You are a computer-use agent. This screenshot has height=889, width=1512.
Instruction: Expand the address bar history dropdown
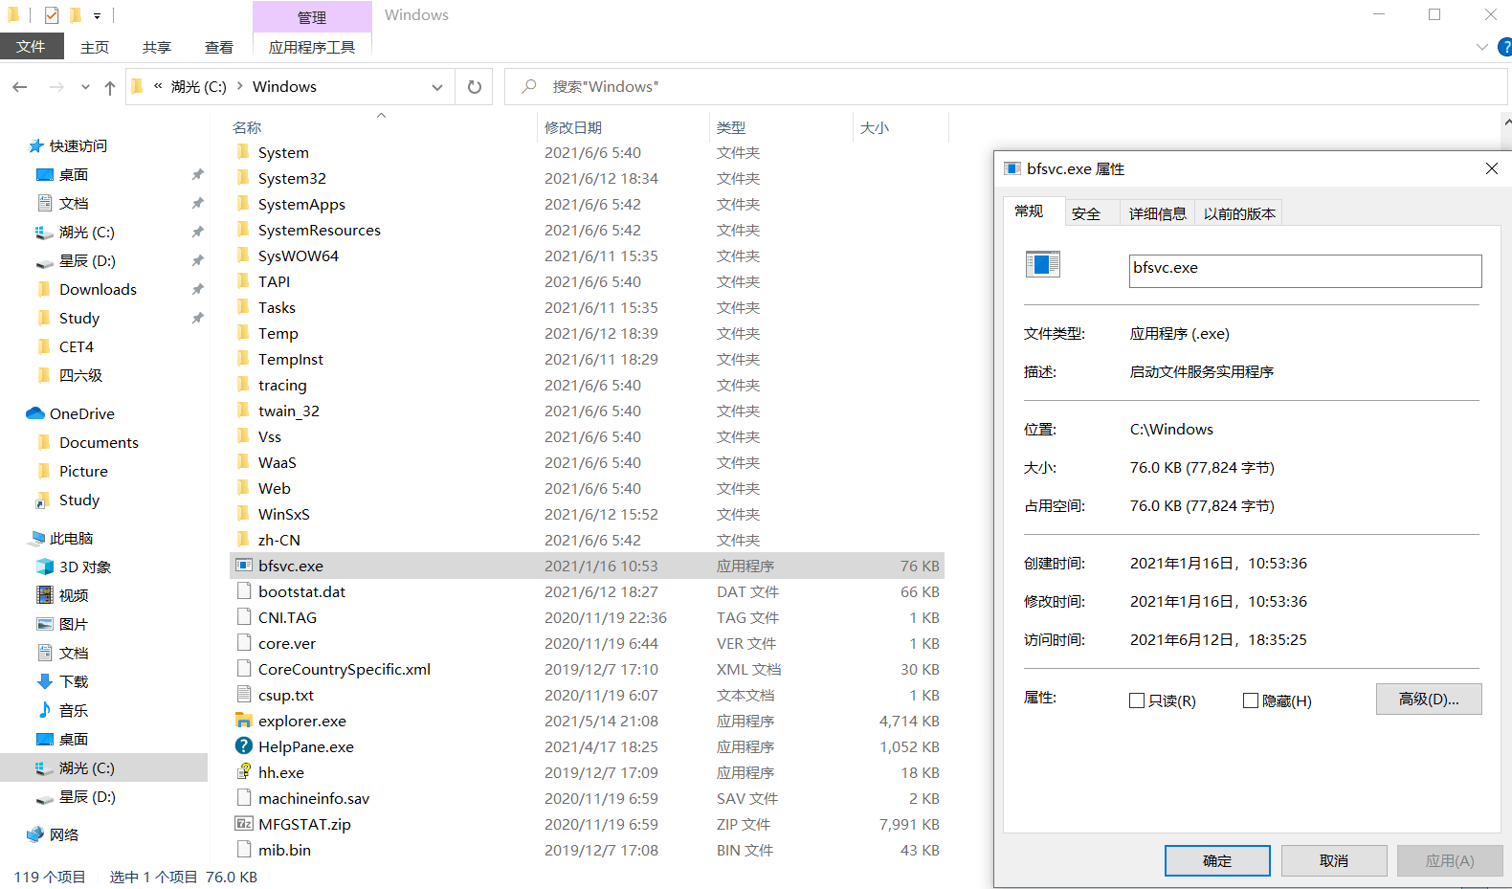pos(437,87)
